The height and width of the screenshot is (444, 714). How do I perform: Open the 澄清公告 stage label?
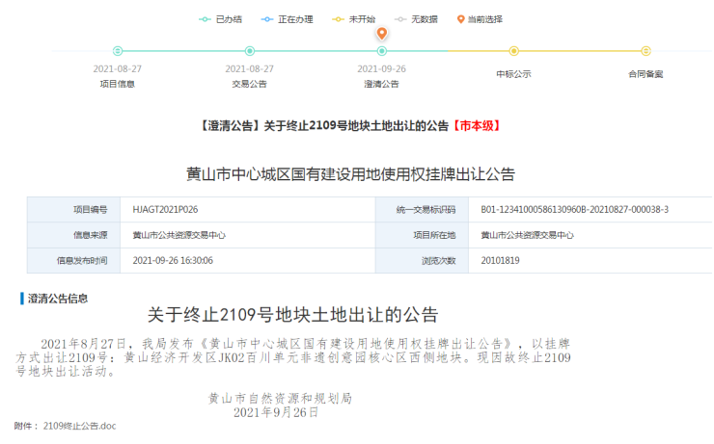[381, 84]
